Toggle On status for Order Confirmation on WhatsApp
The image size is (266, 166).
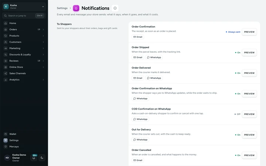pyautogui.click(x=238, y=94)
